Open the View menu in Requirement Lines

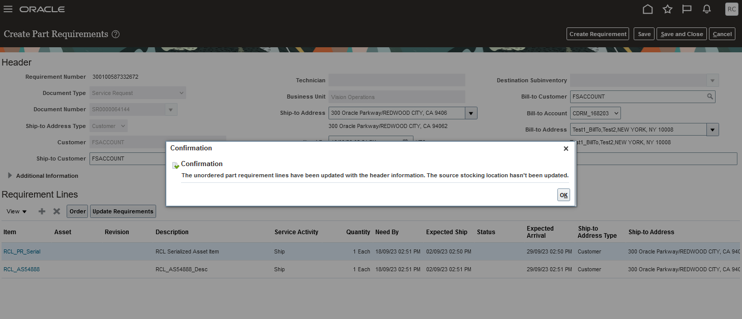coord(17,211)
